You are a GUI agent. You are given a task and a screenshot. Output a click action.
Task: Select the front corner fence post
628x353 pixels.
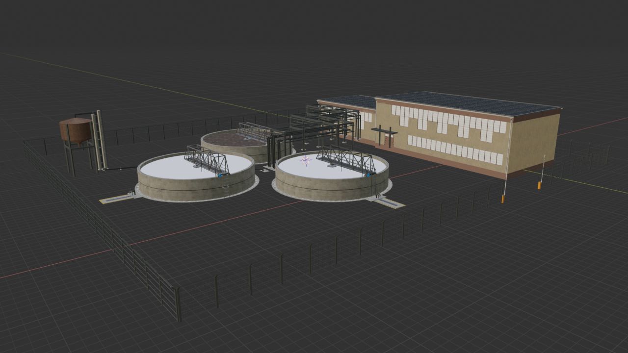(178, 304)
